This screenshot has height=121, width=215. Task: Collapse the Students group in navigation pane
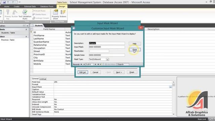tap(26, 30)
